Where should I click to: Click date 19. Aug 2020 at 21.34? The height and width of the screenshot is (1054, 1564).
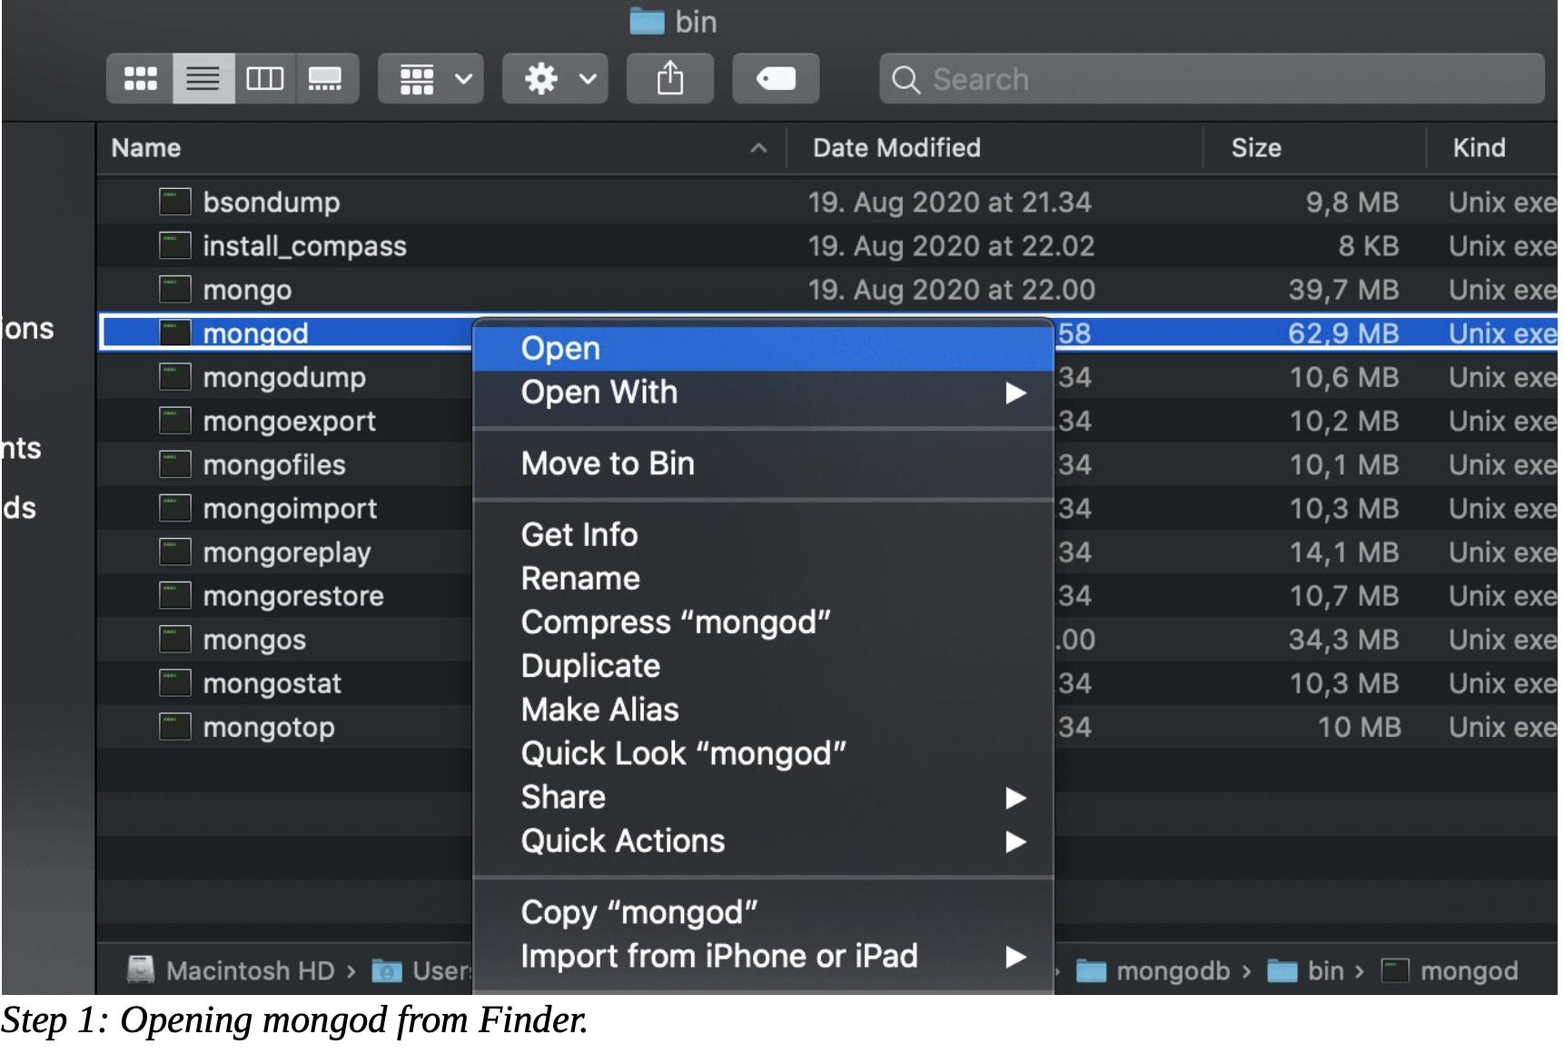coord(949,203)
